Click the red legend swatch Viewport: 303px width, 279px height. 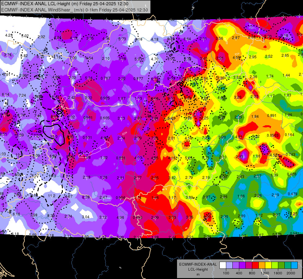click(x=255, y=265)
